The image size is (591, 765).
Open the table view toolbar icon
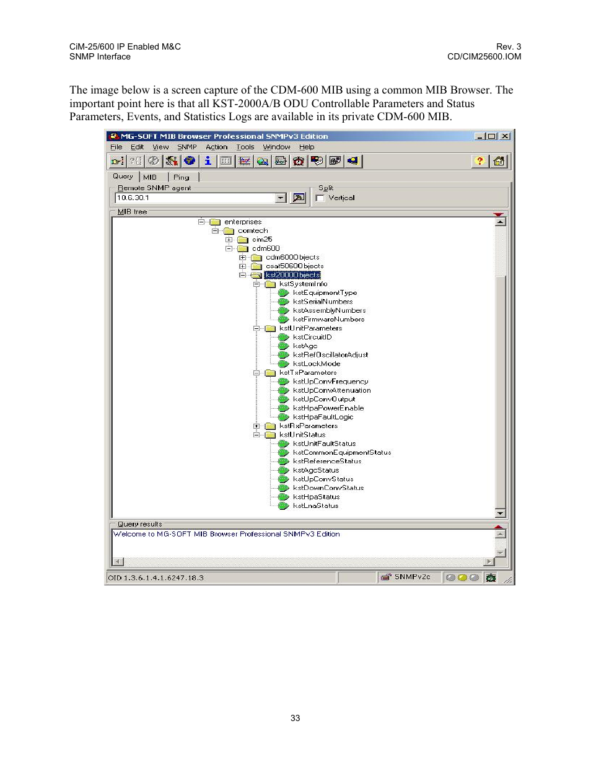(226, 161)
